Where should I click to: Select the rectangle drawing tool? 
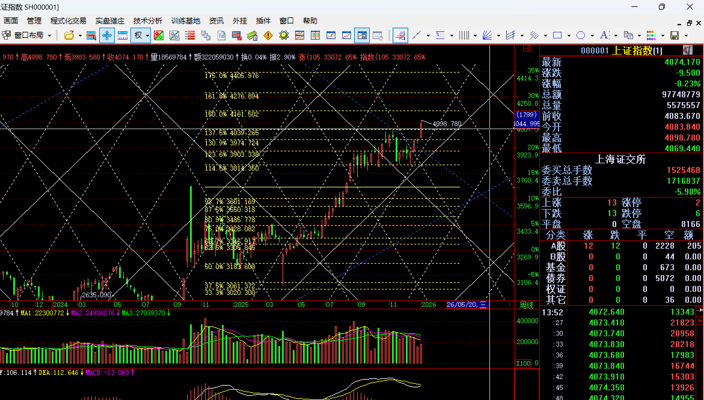point(557,35)
